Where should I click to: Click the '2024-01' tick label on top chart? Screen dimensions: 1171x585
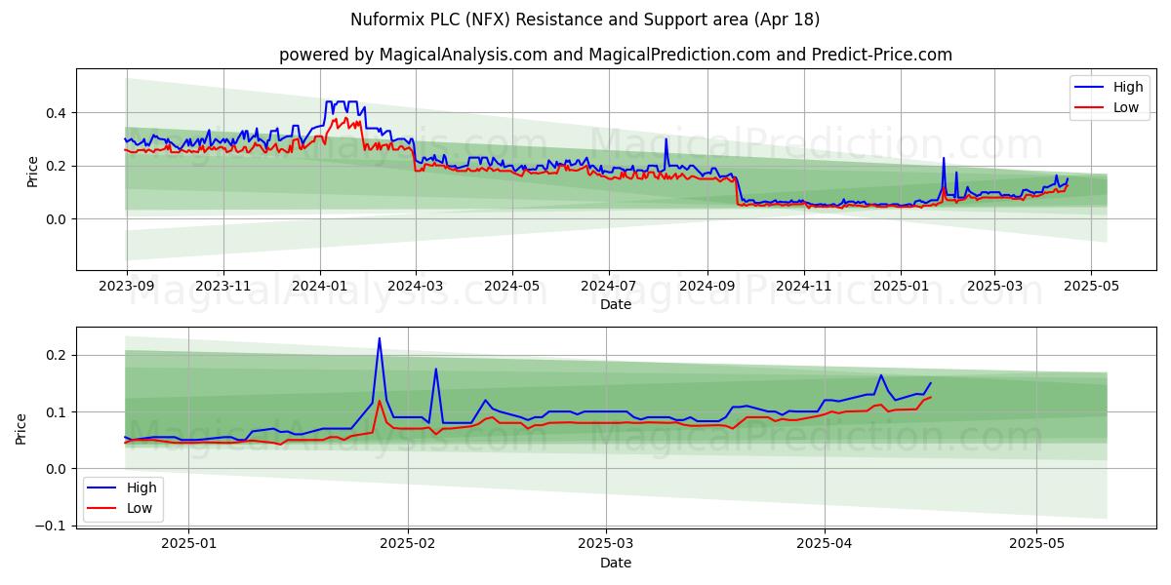(x=321, y=288)
